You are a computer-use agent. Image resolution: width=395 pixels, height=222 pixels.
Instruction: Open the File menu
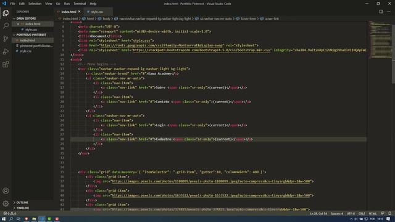coord(12,4)
